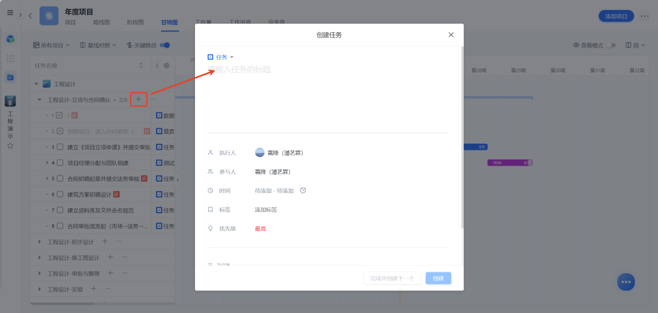Screen dimensions: 658x313
Task: Add task to 工程设计-立项与合同确认 via plus
Action: click(x=138, y=99)
